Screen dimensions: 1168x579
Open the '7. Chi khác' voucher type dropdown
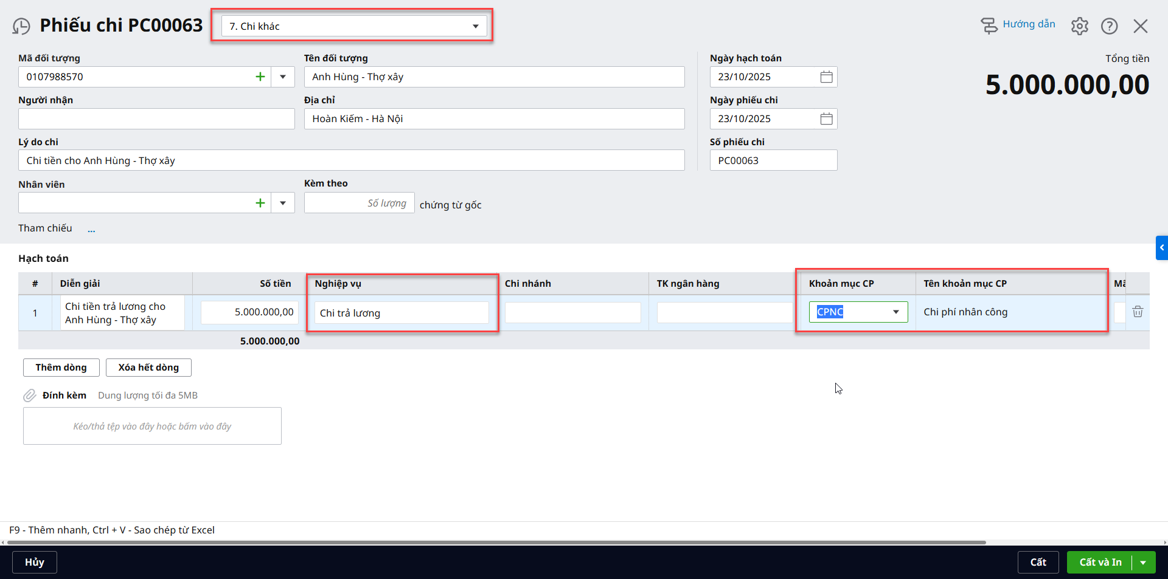tap(475, 26)
